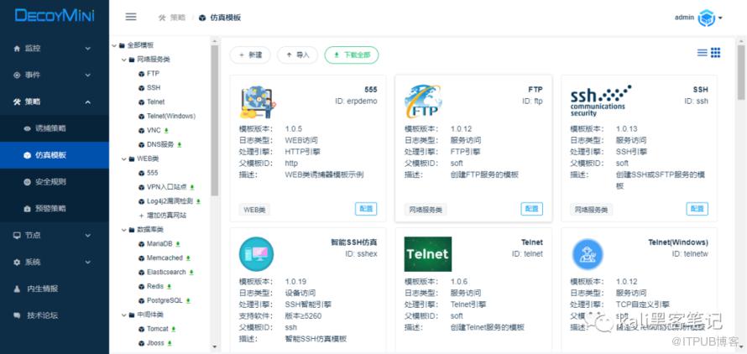This screenshot has height=354, width=747.
Task: Click the template tree vertical scrollbar
Action: [214, 121]
